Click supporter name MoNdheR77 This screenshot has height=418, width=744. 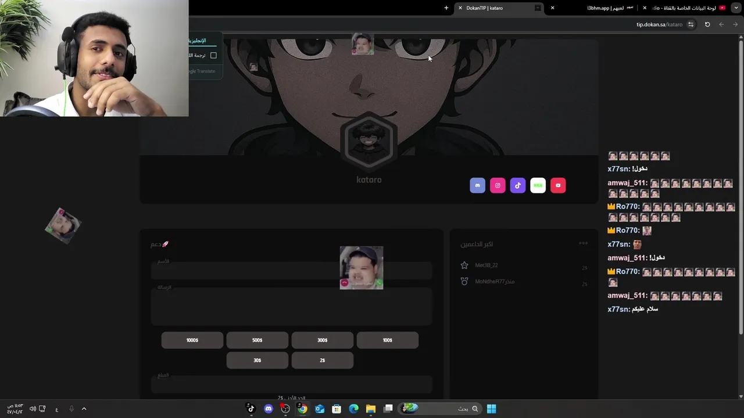click(x=495, y=282)
